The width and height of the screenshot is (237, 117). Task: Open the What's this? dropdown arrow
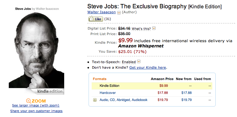[x=154, y=28]
